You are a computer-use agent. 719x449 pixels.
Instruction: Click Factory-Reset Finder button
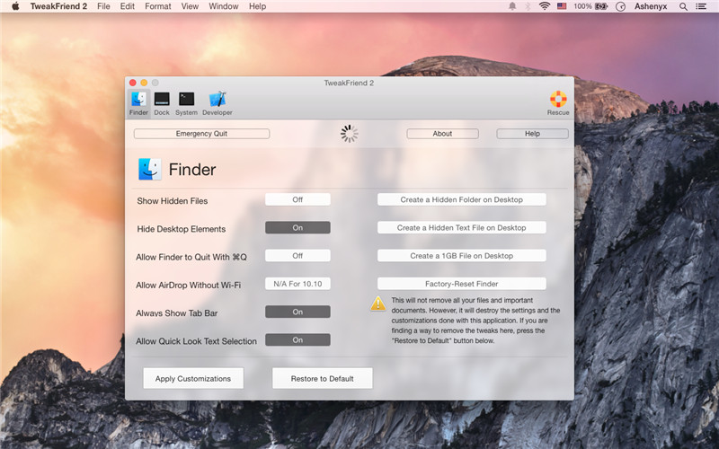pos(461,284)
